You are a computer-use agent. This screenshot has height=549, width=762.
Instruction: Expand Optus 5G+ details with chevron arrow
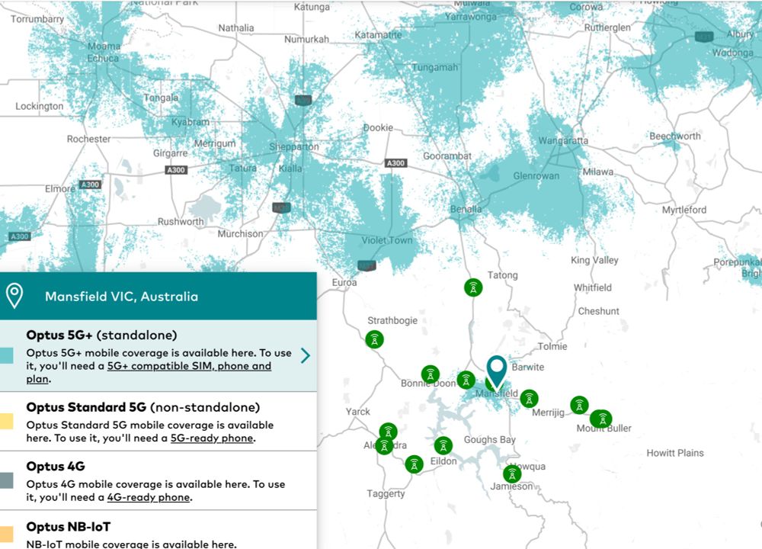coord(306,355)
